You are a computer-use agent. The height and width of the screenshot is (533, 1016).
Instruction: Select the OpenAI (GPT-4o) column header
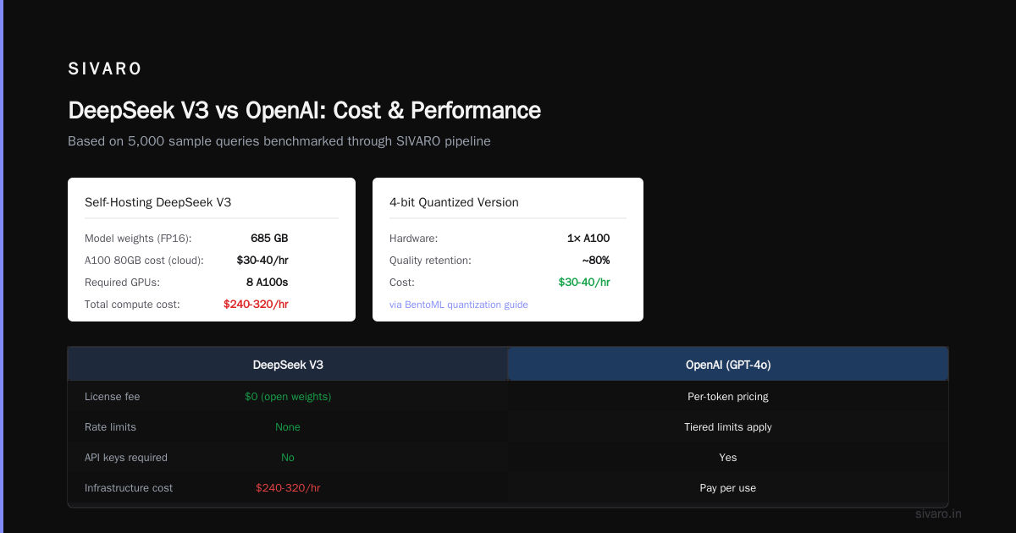coord(728,365)
